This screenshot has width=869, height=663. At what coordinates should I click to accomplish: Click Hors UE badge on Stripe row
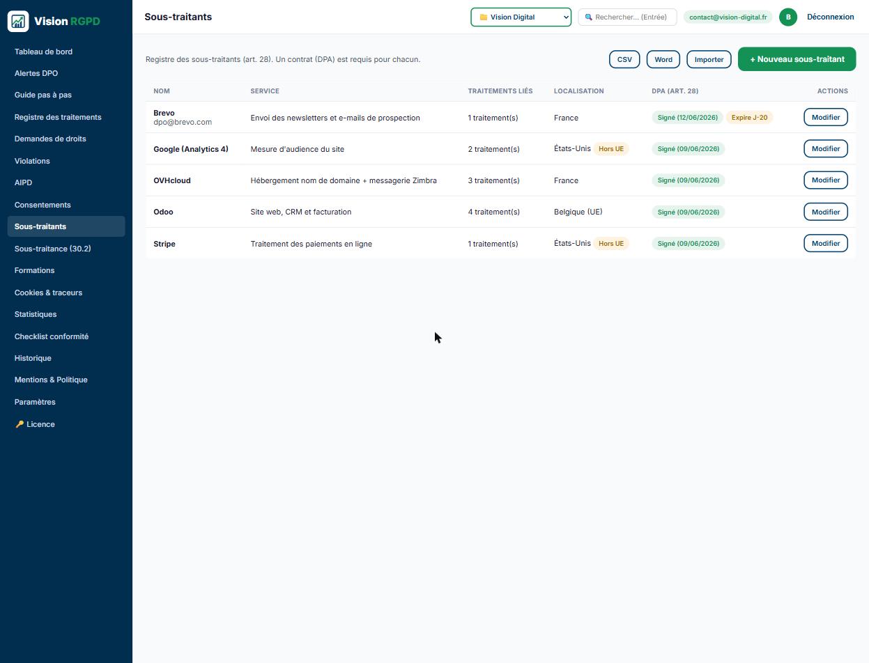[611, 243]
